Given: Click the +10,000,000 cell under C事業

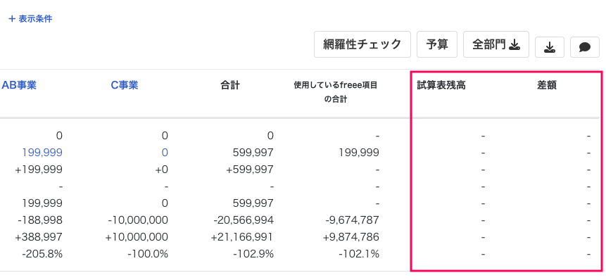Looking at the screenshot, I should 137,237.
